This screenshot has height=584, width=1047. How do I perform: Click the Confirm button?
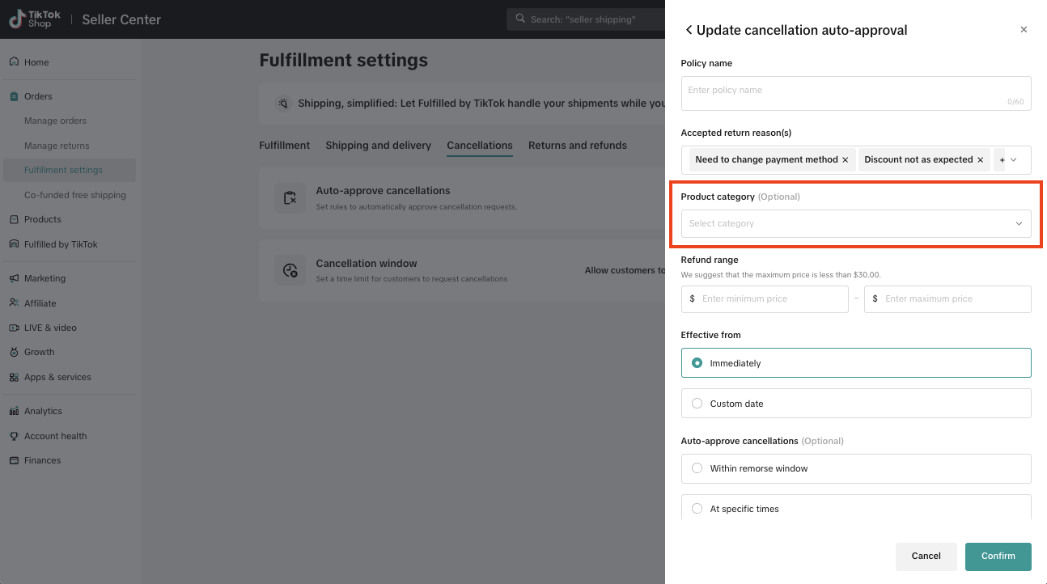(x=998, y=556)
